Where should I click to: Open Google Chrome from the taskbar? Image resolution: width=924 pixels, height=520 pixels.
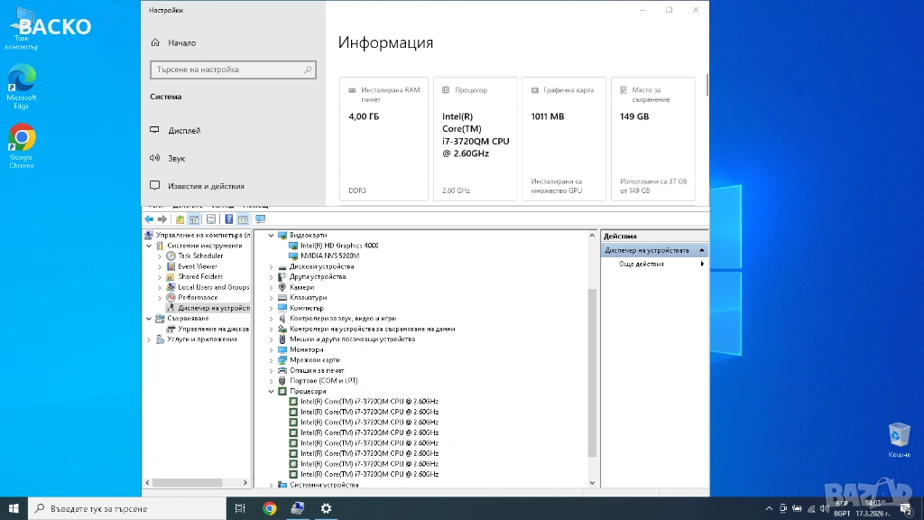point(269,508)
